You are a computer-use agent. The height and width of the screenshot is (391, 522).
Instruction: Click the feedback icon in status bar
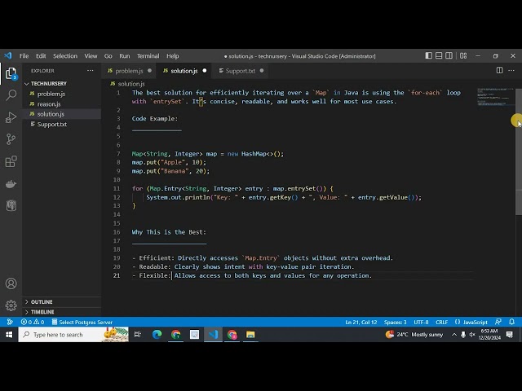498,322
